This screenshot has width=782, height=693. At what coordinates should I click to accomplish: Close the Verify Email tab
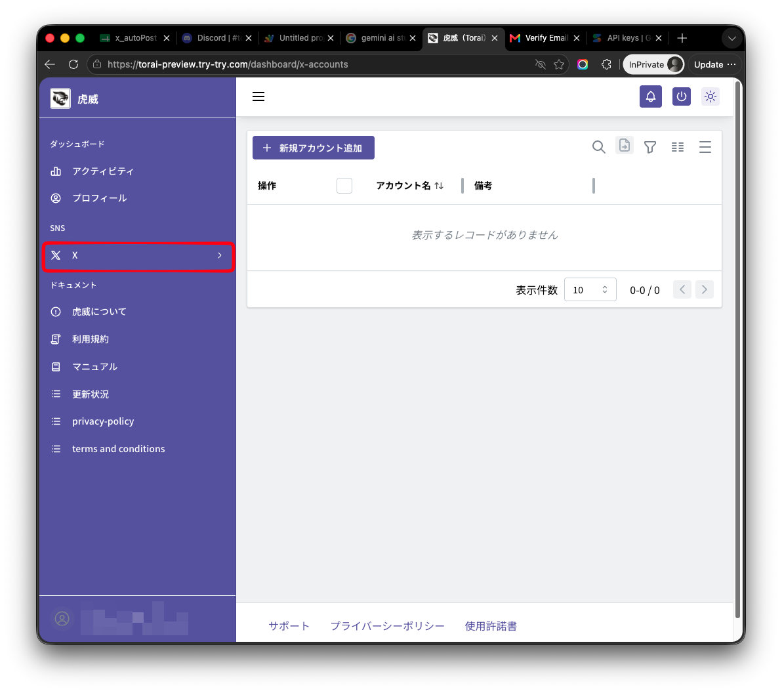coord(577,38)
